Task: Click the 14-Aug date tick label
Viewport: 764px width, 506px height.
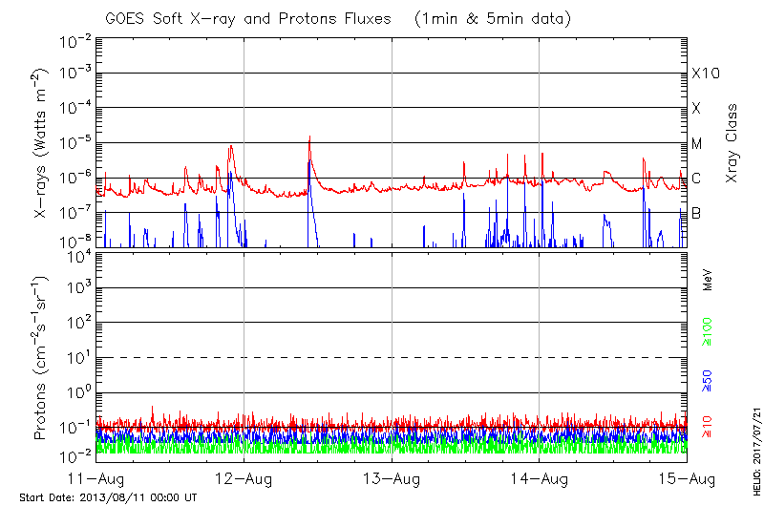Action: 540,476
